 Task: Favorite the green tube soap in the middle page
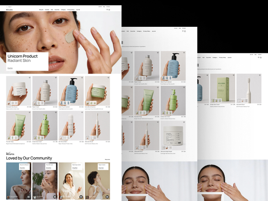(158, 87)
